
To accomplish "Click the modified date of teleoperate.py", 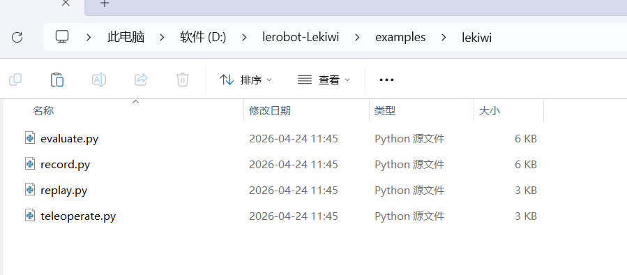I will tap(294, 216).
